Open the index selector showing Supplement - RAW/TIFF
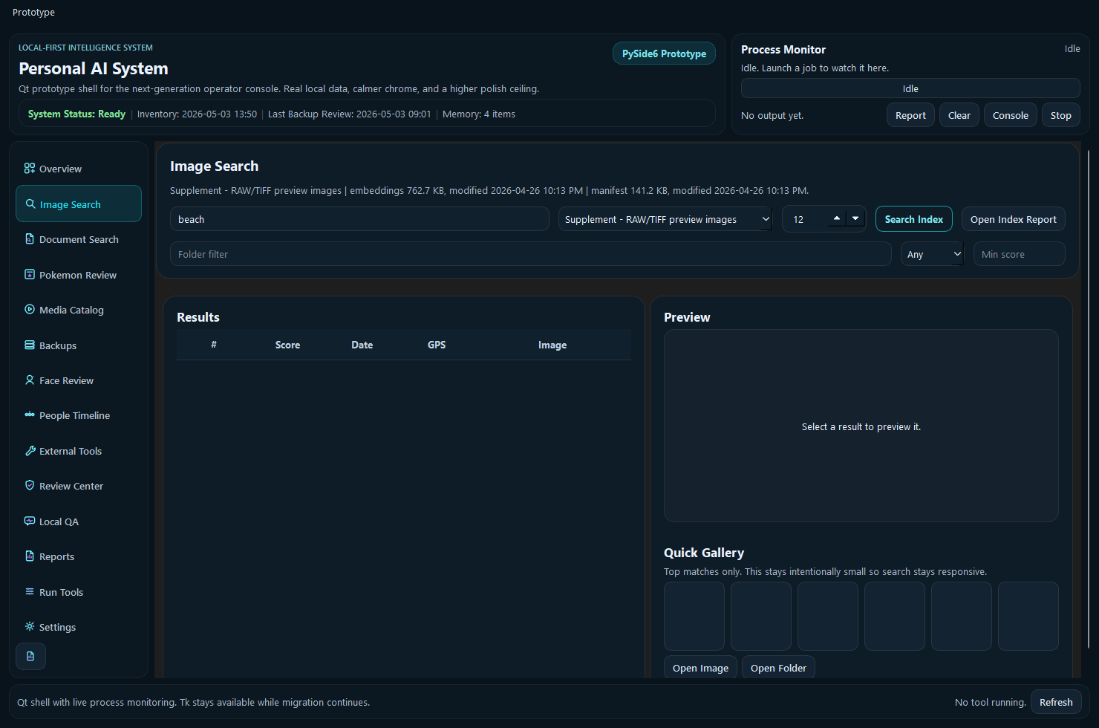The image size is (1099, 728). tap(665, 219)
